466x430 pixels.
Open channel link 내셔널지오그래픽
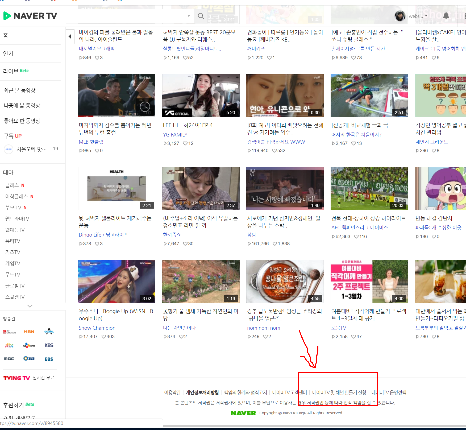coord(97,49)
